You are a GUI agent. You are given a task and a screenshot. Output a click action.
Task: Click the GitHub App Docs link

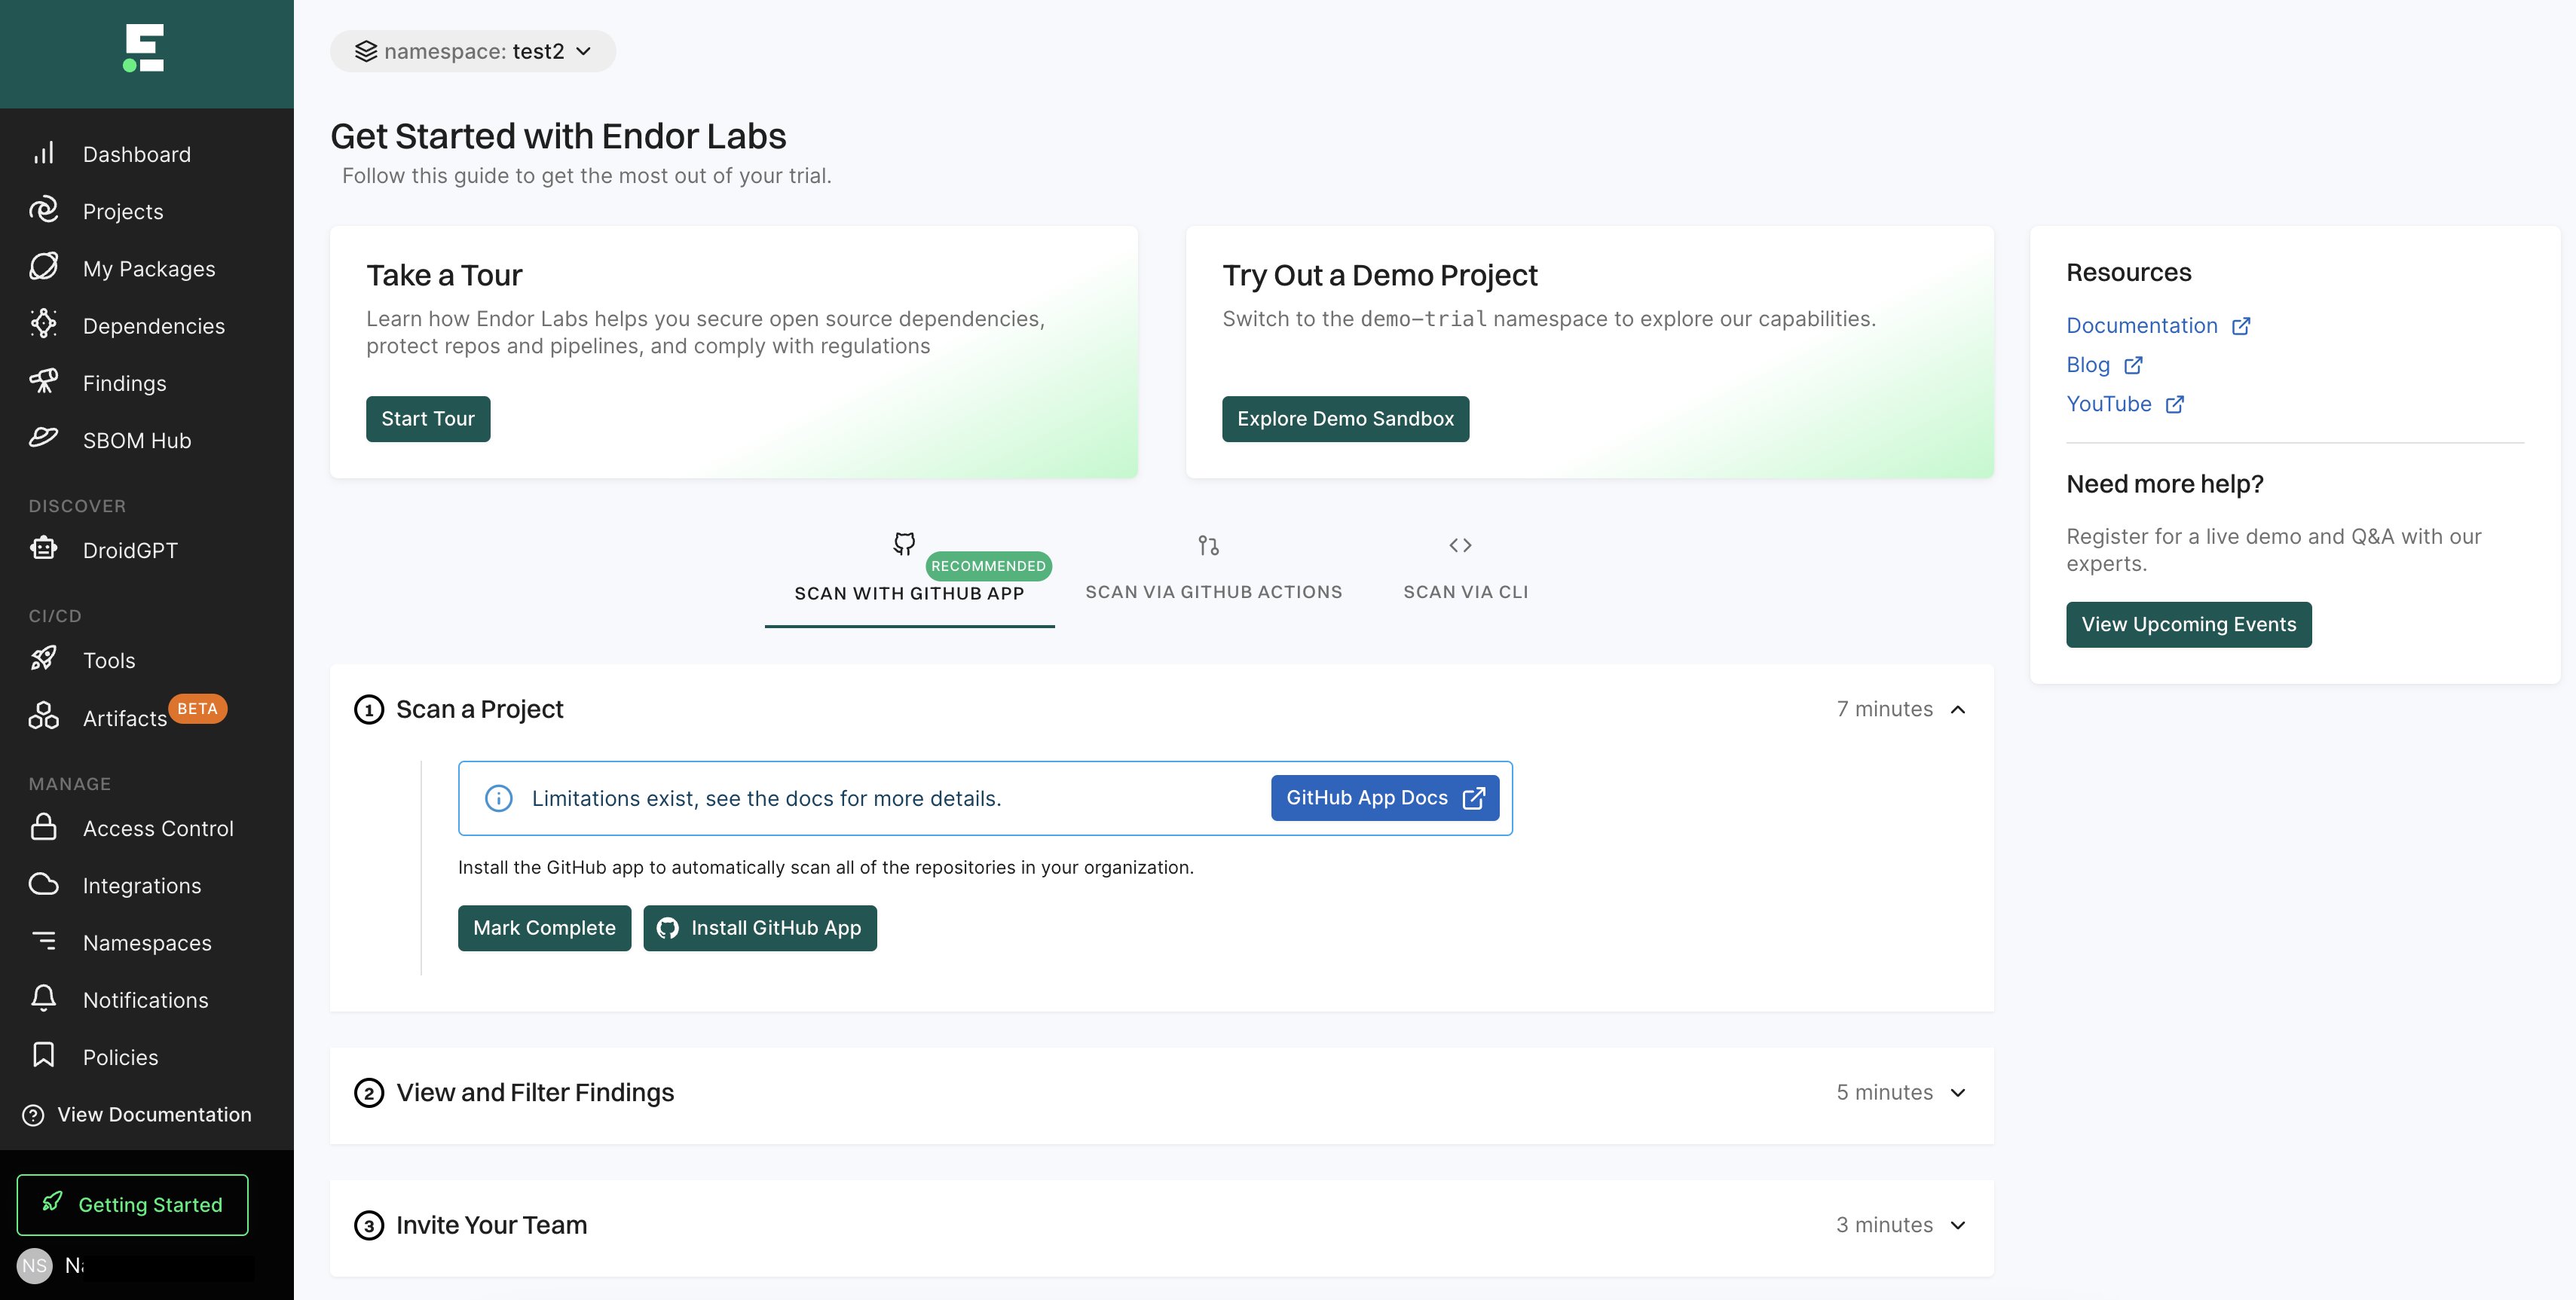tap(1385, 798)
